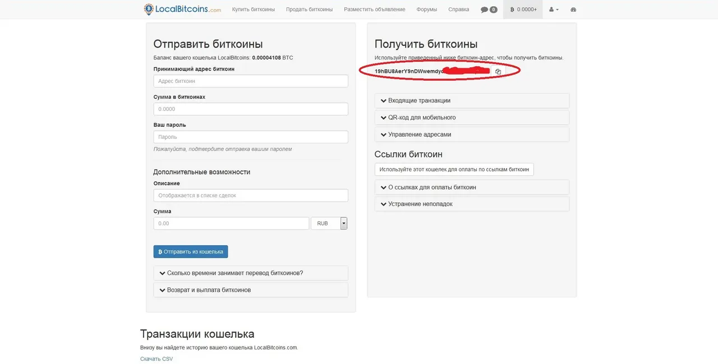Expand Возврат и выплата биткоинов
This screenshot has height=364, width=718.
click(208, 290)
